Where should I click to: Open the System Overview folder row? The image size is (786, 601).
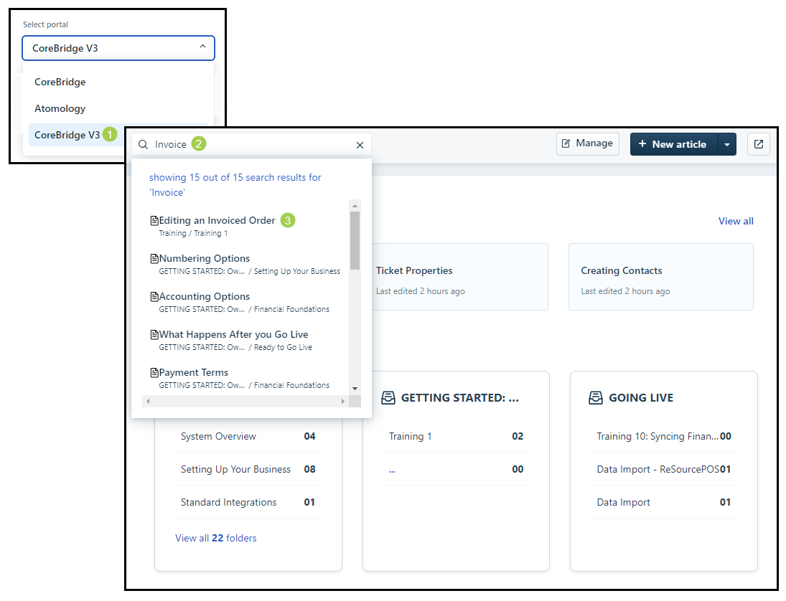coord(248,436)
